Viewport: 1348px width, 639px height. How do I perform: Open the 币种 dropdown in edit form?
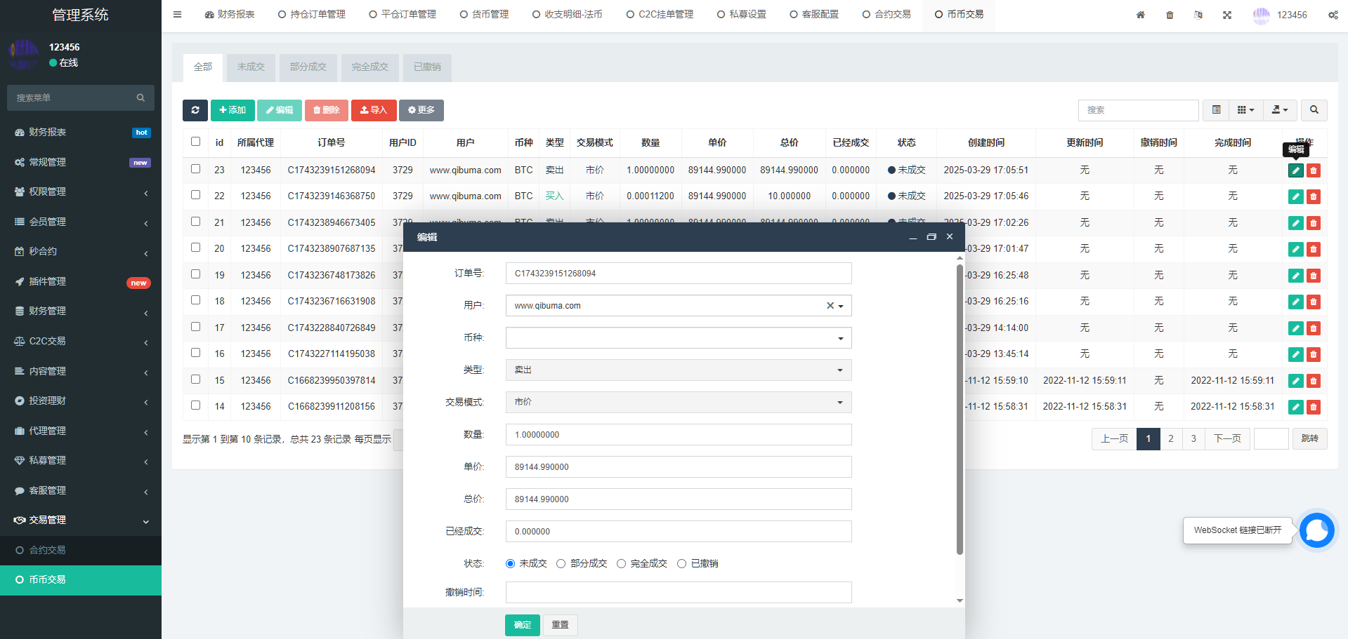[x=678, y=338]
